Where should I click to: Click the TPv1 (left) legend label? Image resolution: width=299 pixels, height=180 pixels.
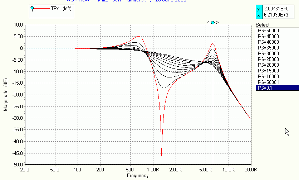click(61, 8)
